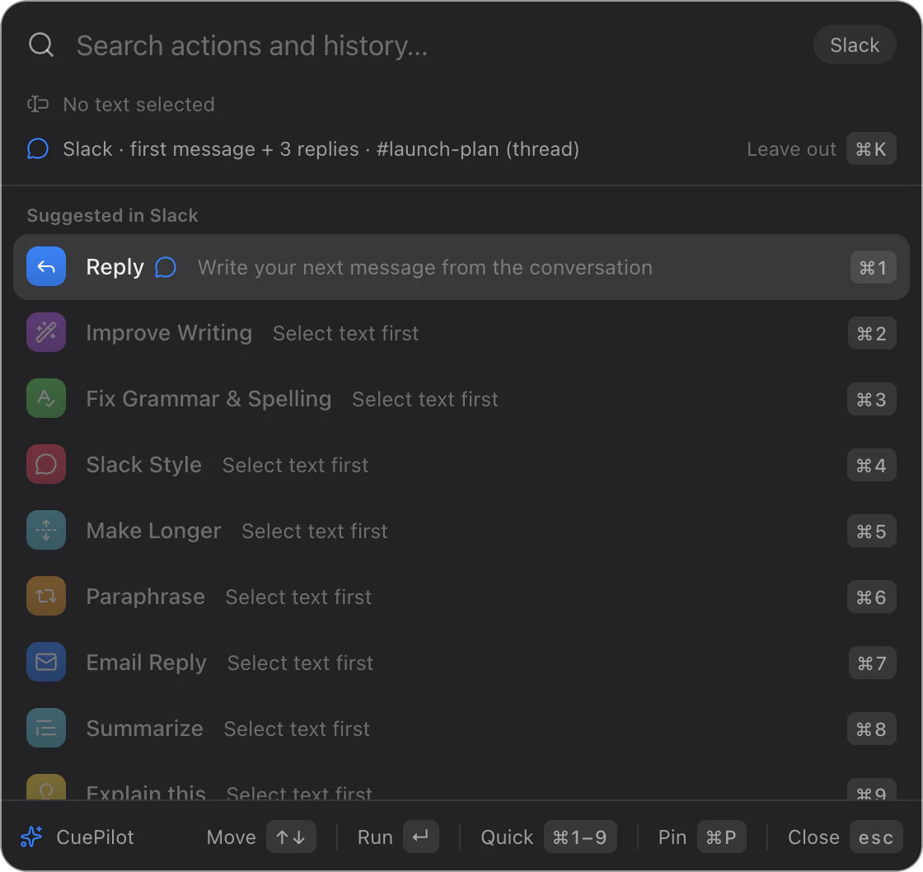
Task: Click the teal Make Longer expand icon
Action: coord(46,531)
